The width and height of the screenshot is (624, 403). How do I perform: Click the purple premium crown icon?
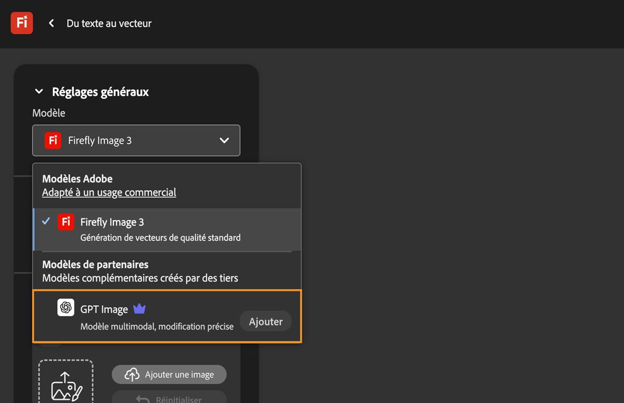point(139,309)
